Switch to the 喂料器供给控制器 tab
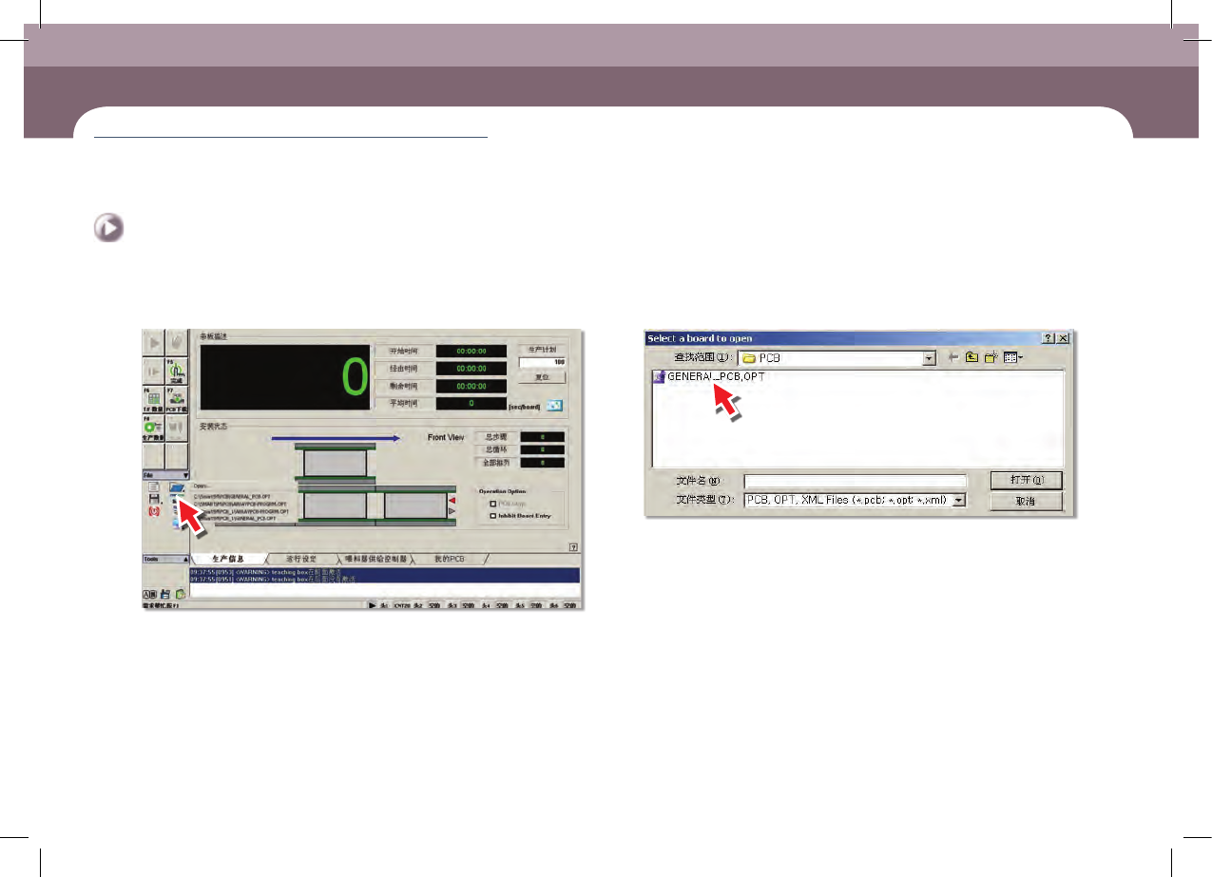 click(x=377, y=559)
